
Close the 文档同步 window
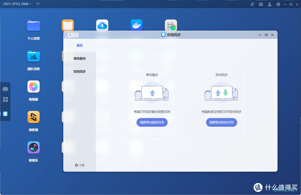(x=272, y=35)
